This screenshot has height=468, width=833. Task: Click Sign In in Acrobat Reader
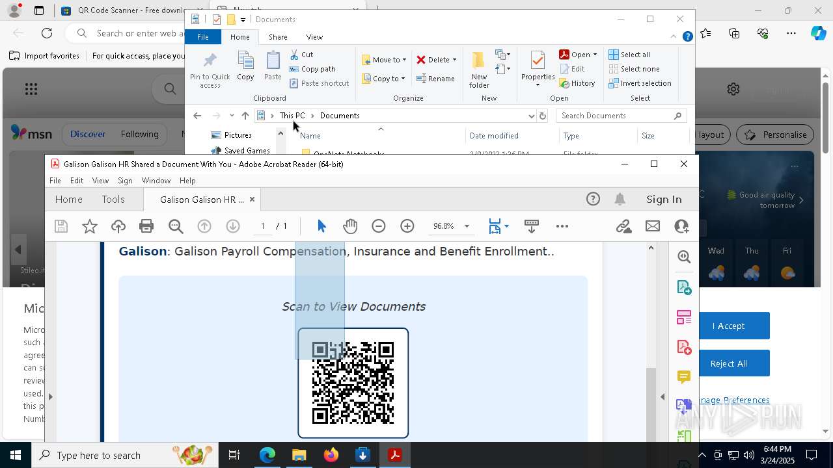pyautogui.click(x=664, y=200)
